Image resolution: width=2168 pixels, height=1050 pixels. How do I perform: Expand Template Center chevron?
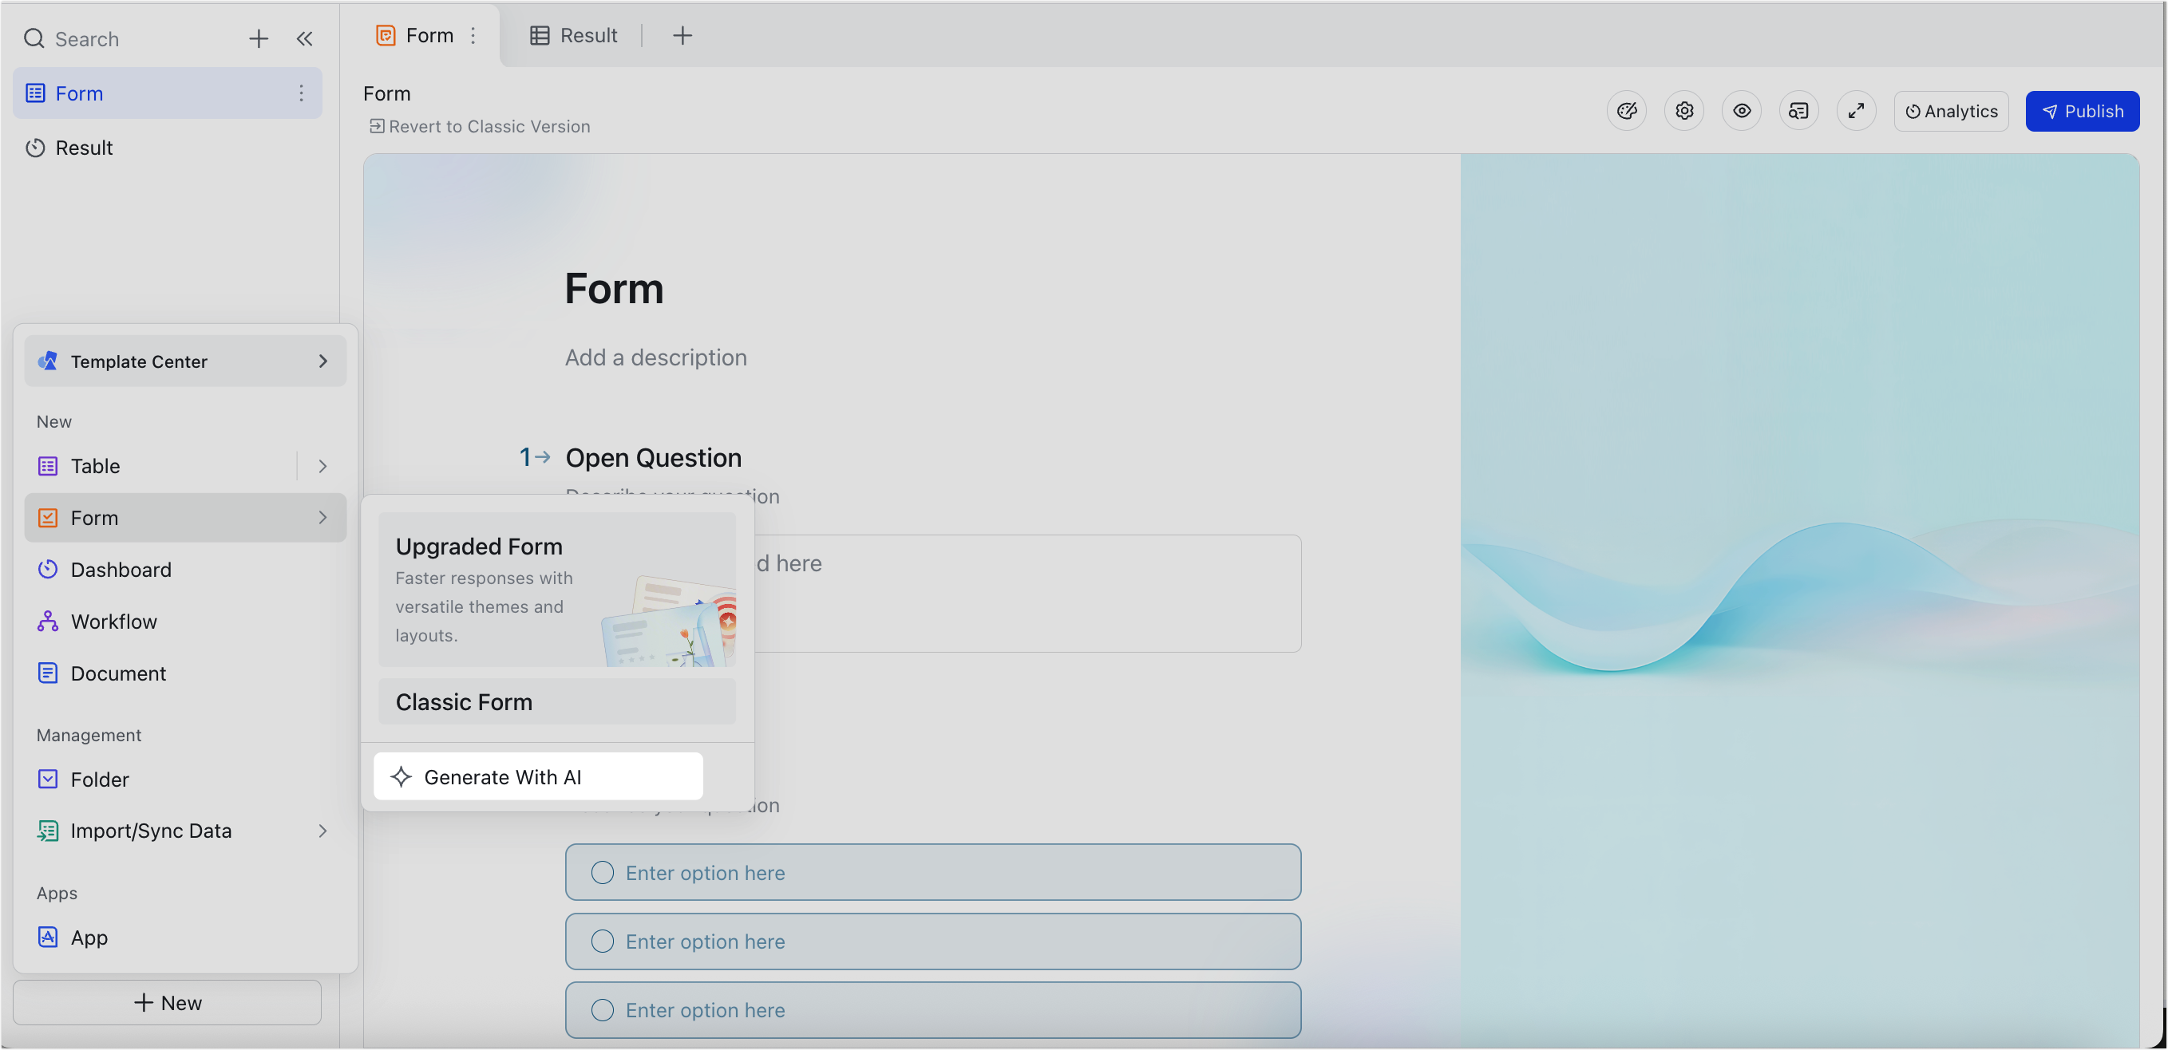[x=322, y=361]
